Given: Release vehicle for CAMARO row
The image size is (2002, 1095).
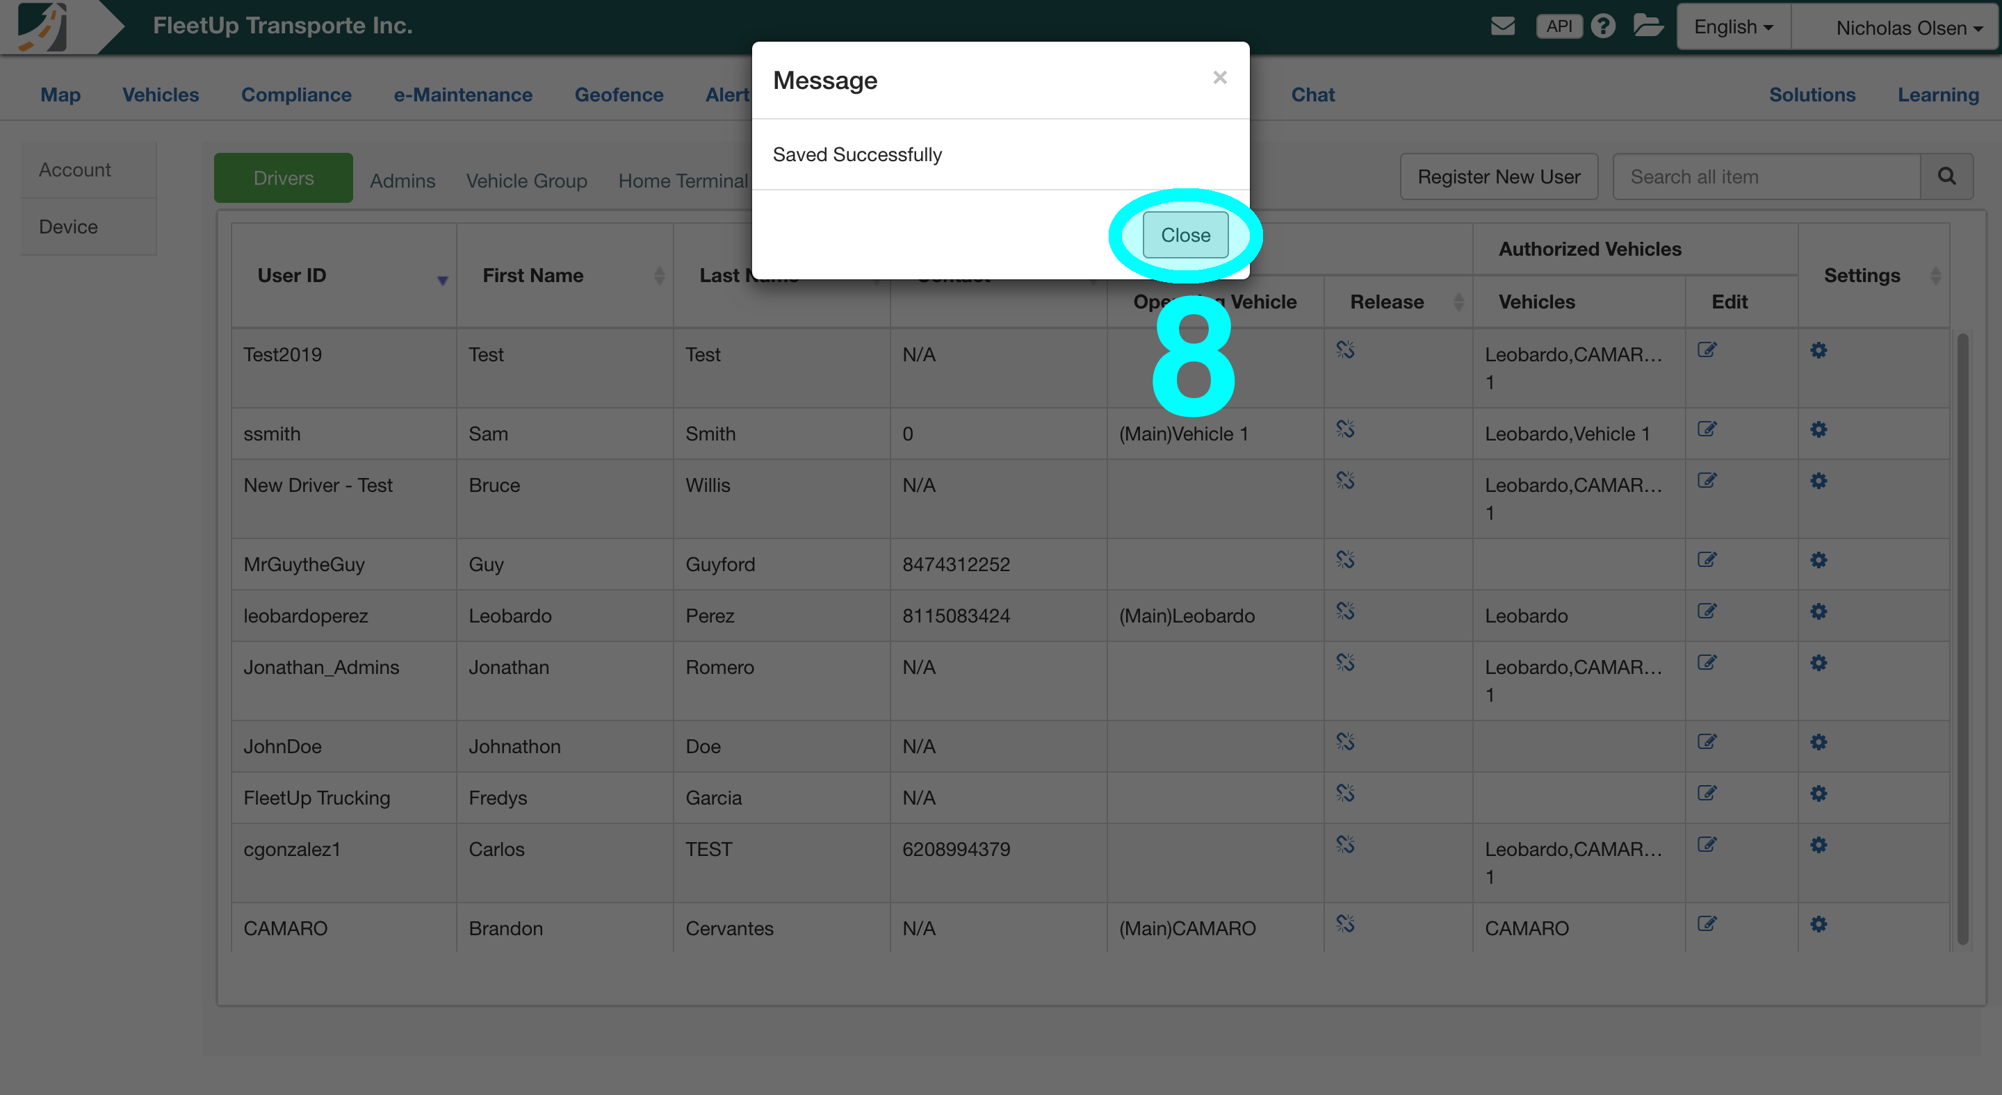Looking at the screenshot, I should [x=1345, y=923].
